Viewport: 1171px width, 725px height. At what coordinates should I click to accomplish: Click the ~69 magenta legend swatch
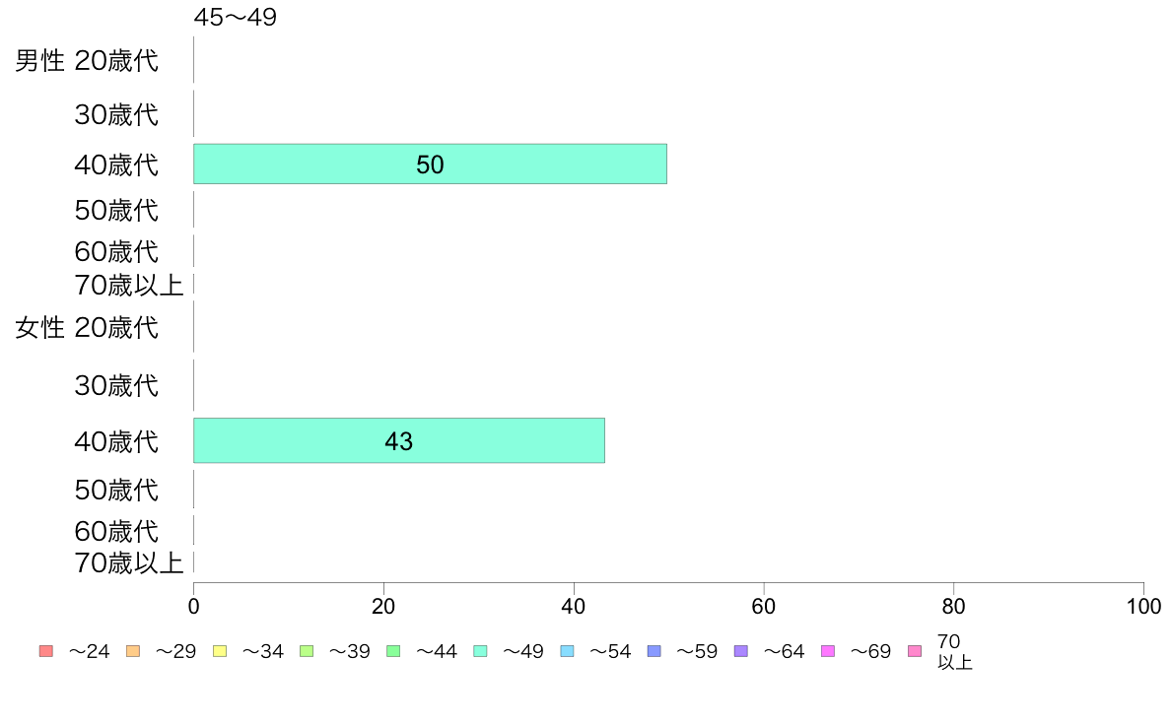[827, 651]
